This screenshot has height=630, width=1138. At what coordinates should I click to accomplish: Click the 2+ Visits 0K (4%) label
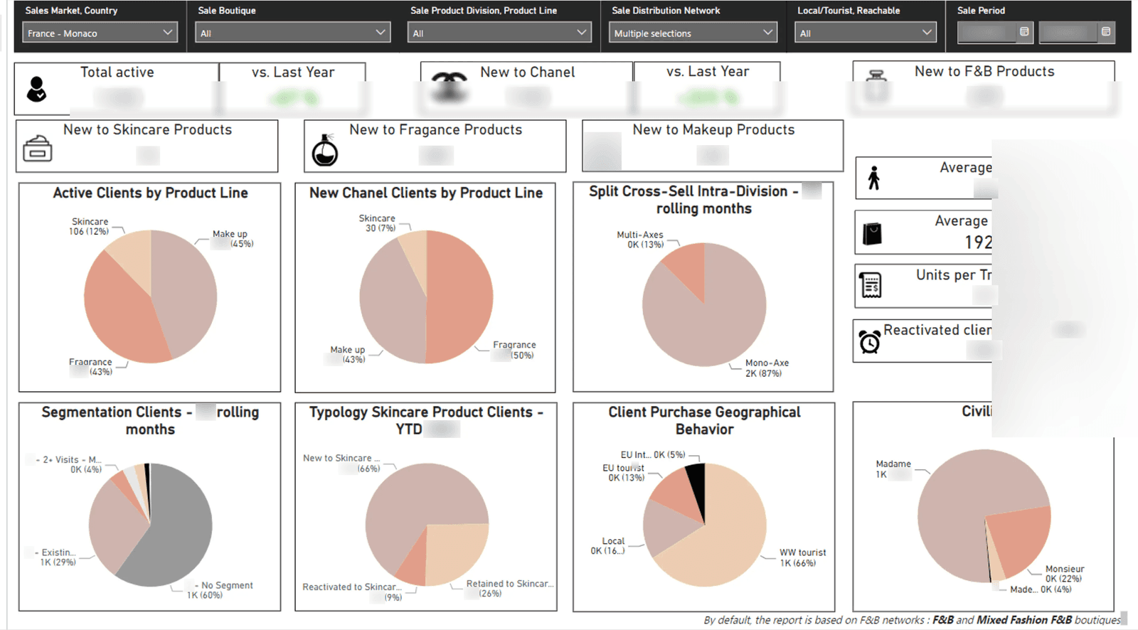click(70, 464)
